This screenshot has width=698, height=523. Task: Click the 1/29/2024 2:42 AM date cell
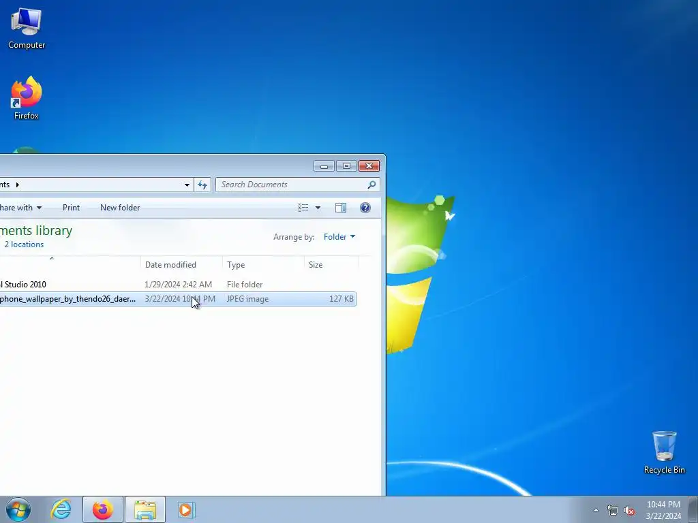point(178,285)
